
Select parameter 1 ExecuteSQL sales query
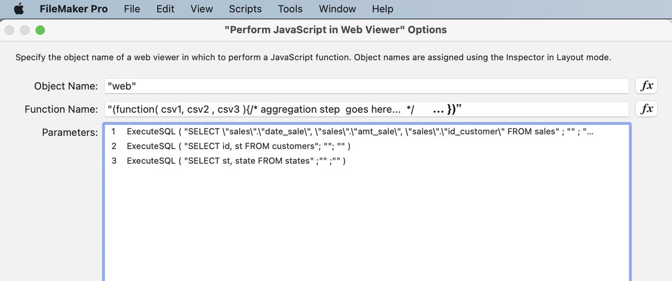tap(367, 132)
